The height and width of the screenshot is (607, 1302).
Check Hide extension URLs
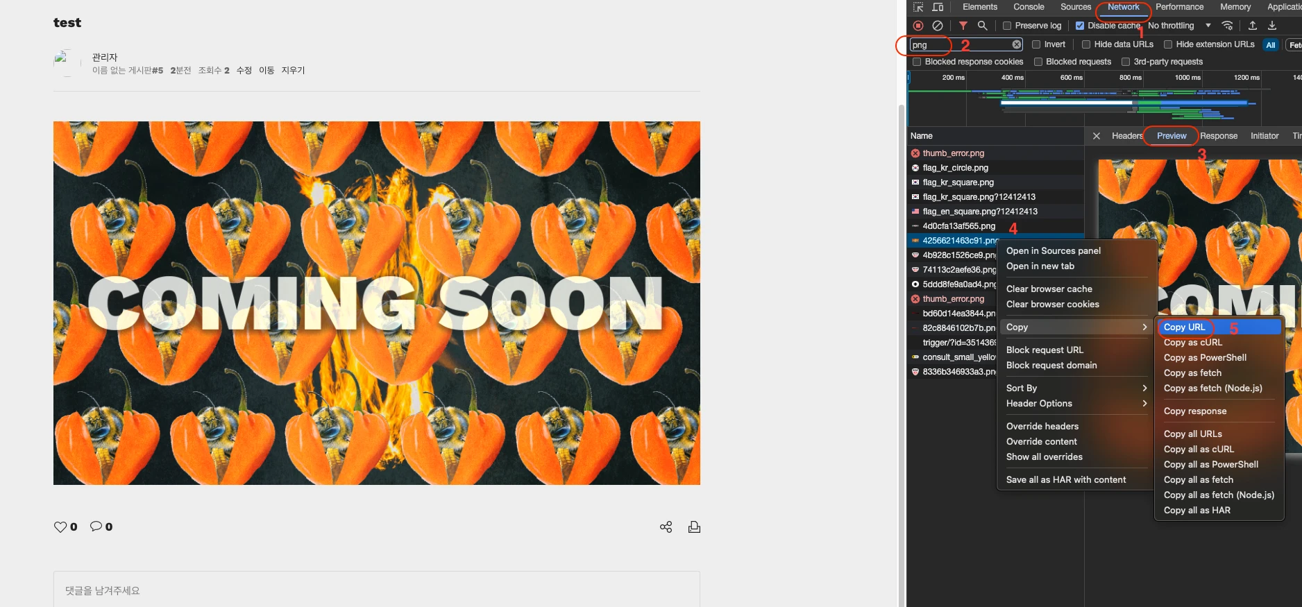pos(1168,44)
